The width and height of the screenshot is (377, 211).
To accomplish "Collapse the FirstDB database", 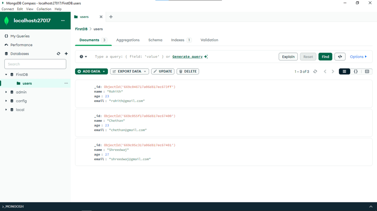I will click(6, 74).
